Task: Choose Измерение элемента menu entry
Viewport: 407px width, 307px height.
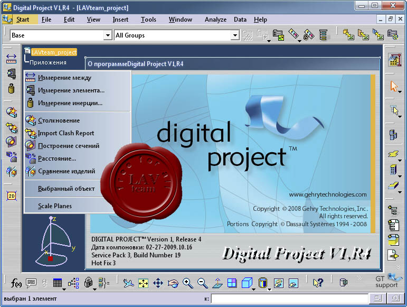Action: pyautogui.click(x=77, y=90)
